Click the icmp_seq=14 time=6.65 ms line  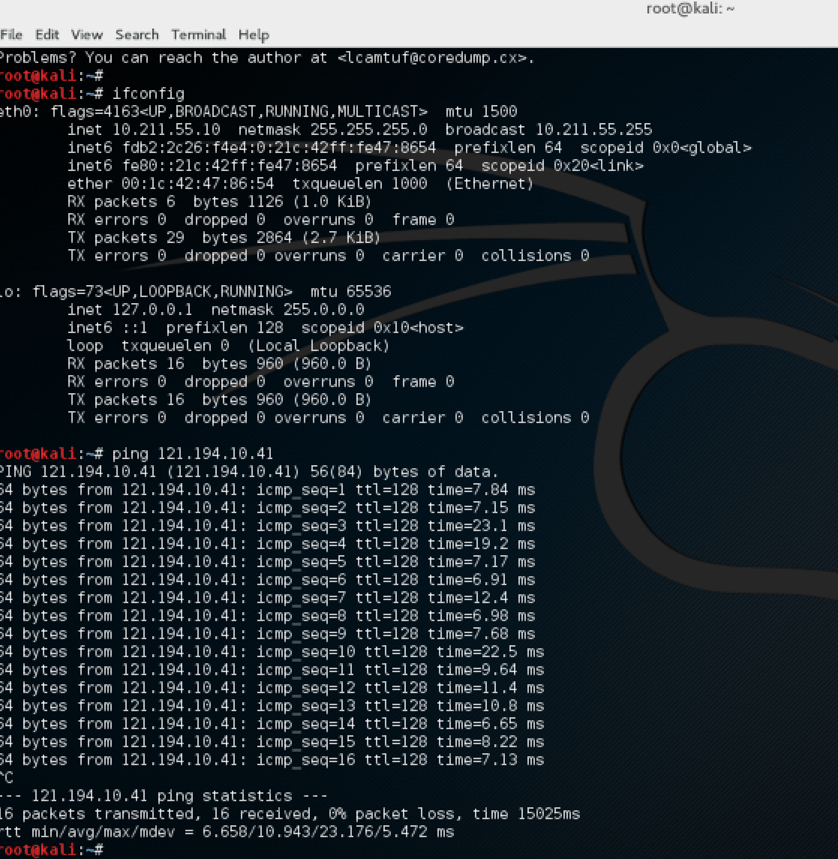(x=272, y=724)
